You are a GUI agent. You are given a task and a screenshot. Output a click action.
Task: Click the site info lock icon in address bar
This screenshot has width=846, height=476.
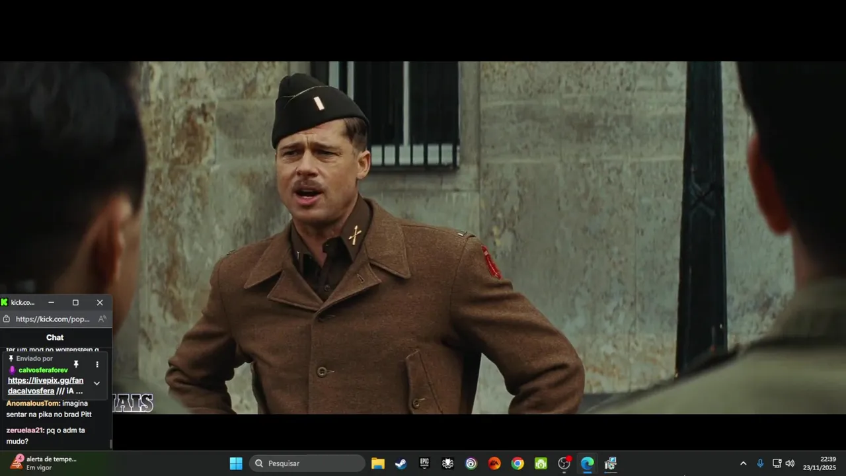point(6,319)
